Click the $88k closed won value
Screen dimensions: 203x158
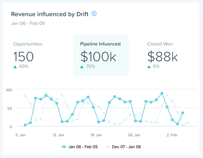(x=163, y=56)
